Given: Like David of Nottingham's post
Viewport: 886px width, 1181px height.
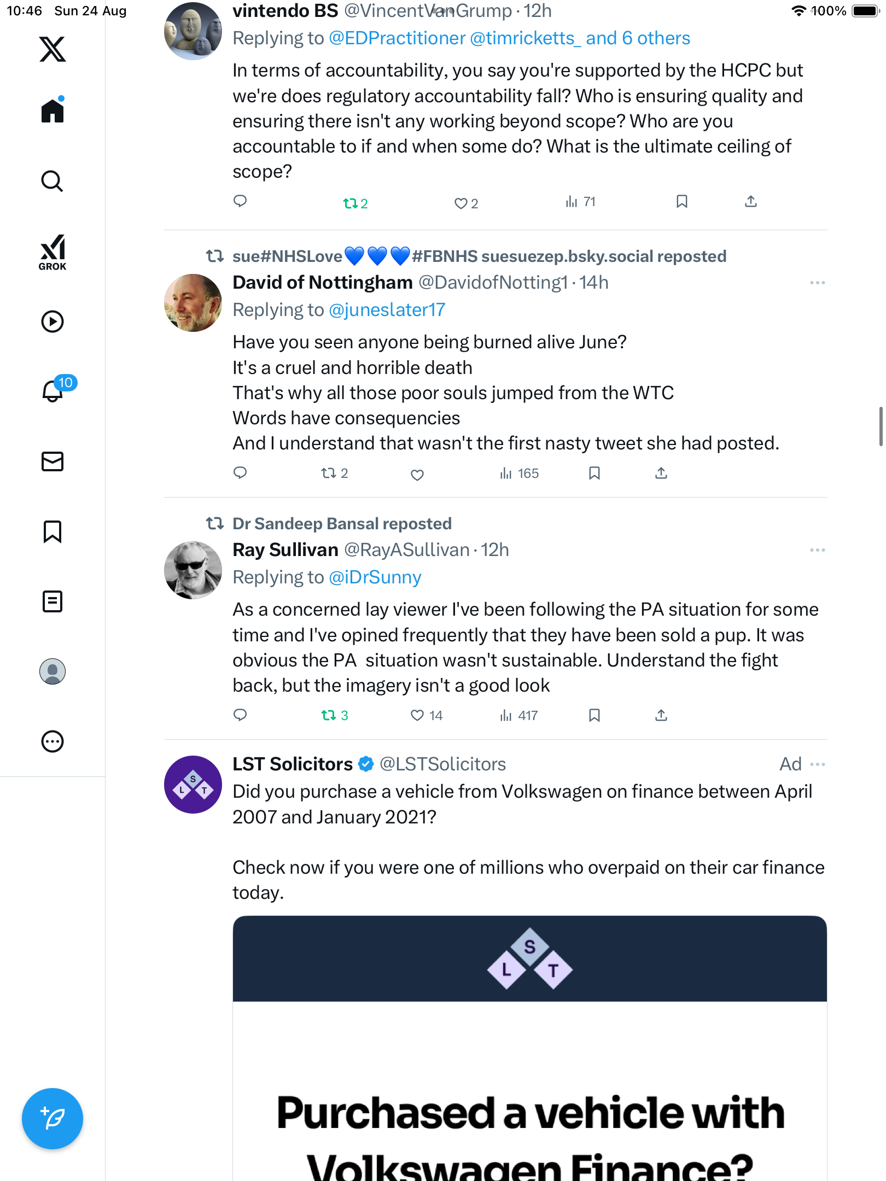Looking at the screenshot, I should [417, 474].
